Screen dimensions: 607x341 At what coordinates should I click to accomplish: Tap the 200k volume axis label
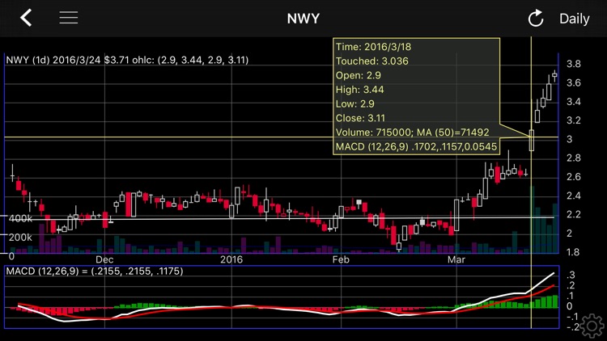point(20,237)
